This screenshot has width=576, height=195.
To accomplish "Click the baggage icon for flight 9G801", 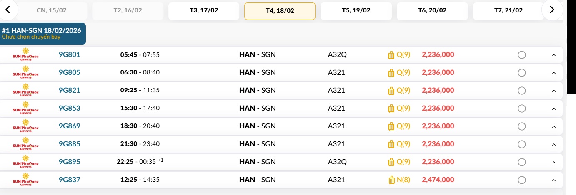I will [391, 55].
